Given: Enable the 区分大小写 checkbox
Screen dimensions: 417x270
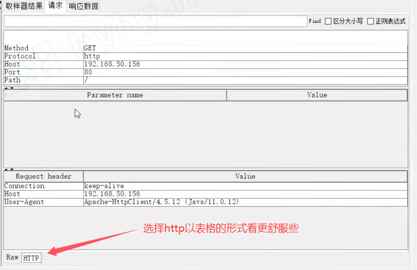Looking at the screenshot, I should 328,21.
